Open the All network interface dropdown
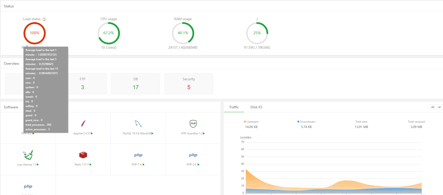Screen dimensions: 443x195 click(436, 107)
